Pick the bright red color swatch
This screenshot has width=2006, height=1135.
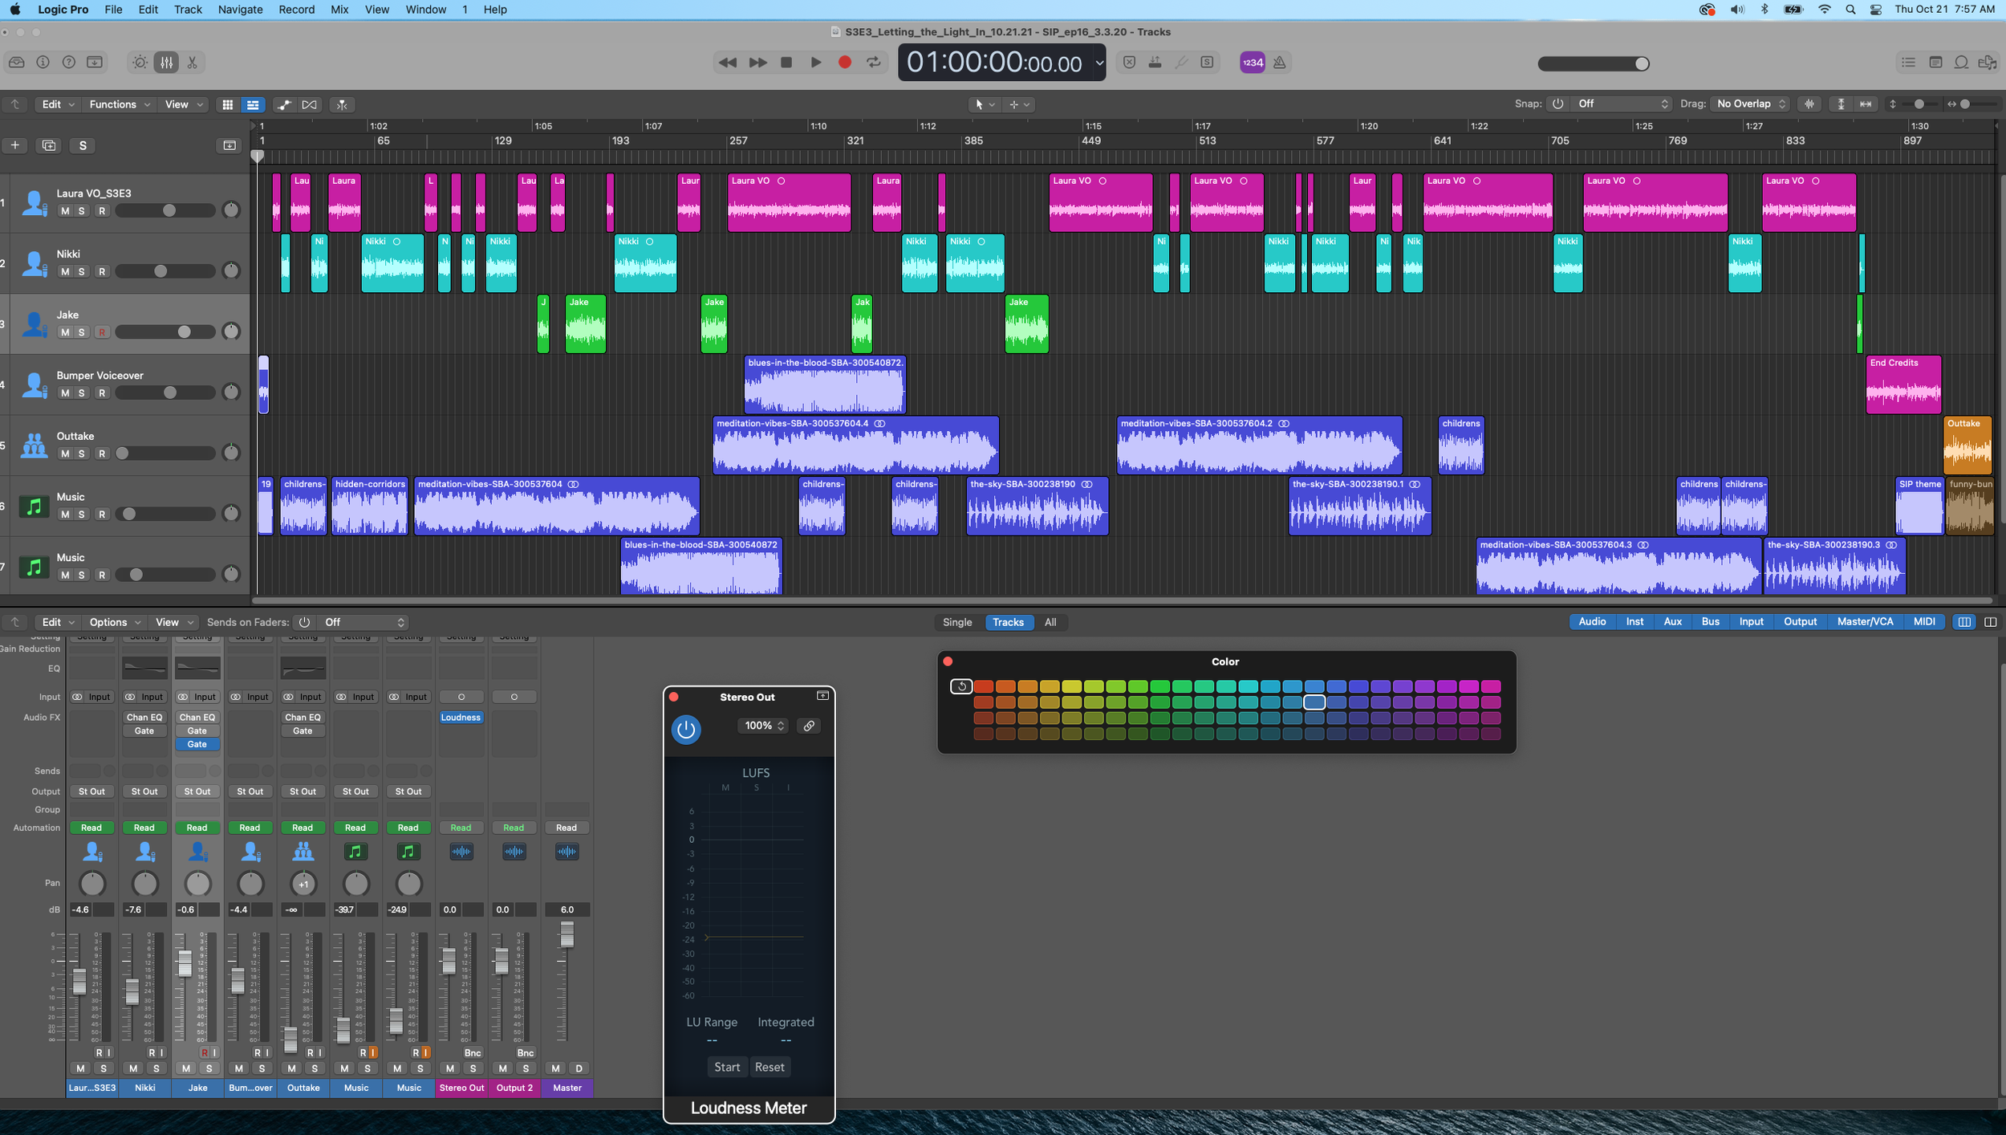point(984,687)
